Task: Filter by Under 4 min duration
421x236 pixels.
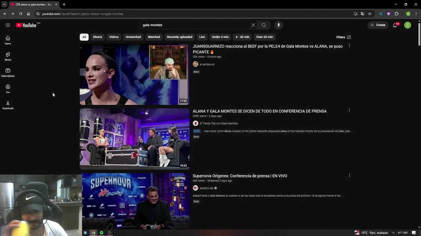Action: point(220,37)
